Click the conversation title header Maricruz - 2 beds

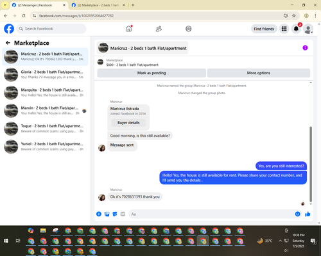[x=143, y=48]
